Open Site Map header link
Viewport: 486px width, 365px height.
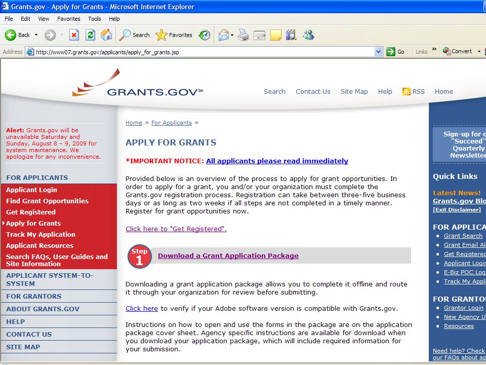pyautogui.click(x=354, y=92)
